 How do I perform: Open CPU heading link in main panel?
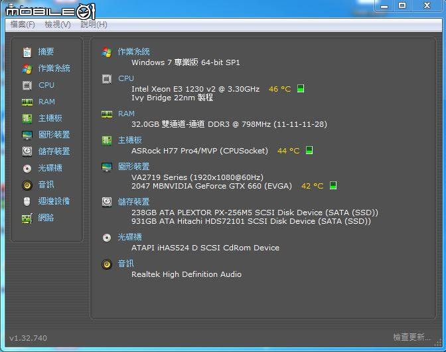click(126, 78)
